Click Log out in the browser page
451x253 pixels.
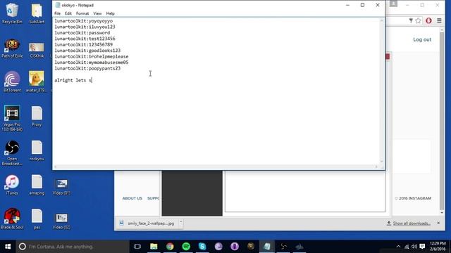[x=422, y=39]
